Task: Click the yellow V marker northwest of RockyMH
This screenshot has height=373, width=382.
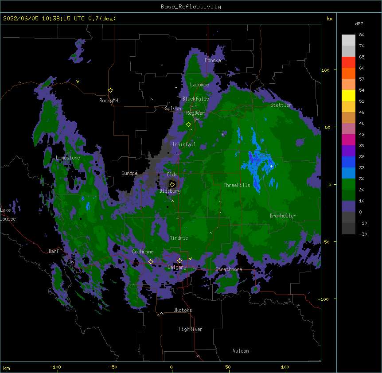Action: [x=78, y=82]
